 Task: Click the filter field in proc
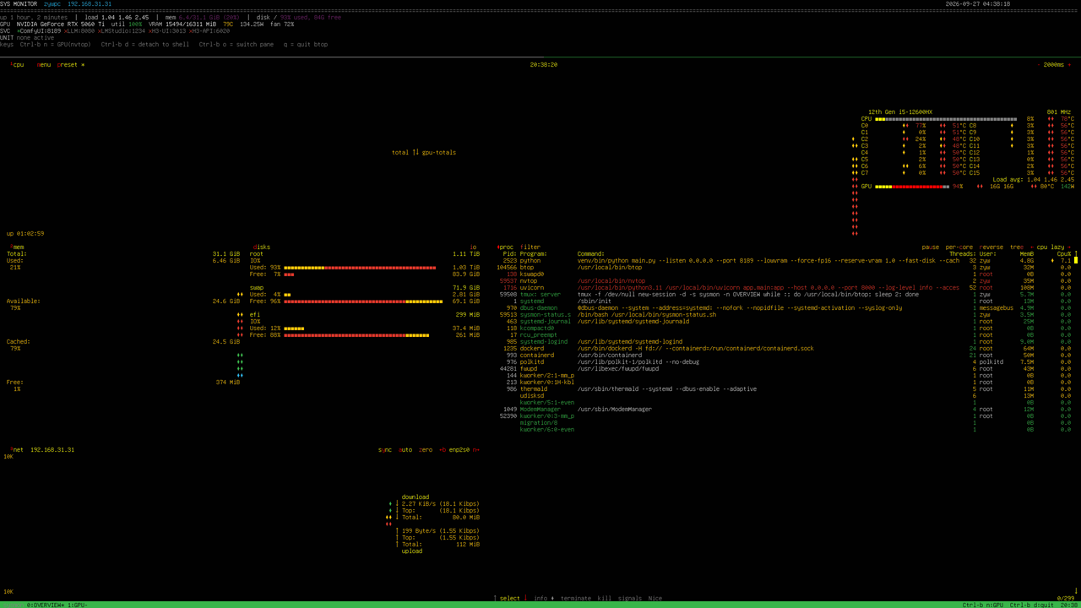[x=530, y=247]
